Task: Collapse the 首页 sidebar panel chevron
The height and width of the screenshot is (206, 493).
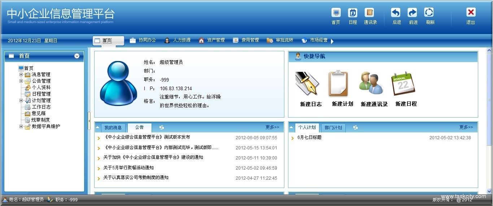Action: click(x=77, y=56)
